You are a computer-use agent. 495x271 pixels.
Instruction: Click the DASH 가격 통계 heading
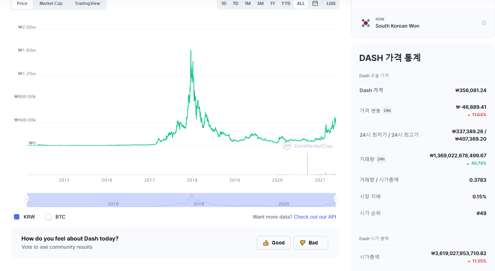click(x=390, y=58)
